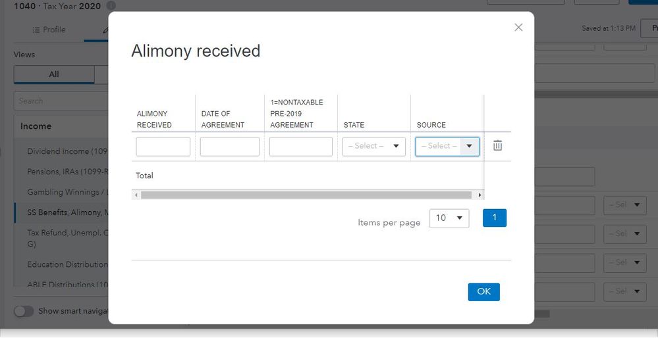Delete the alimony row with trash icon
The width and height of the screenshot is (658, 338).
[497, 146]
